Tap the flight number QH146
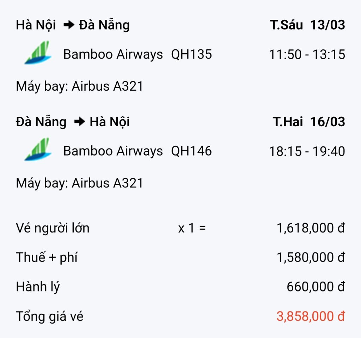The width and height of the screenshot is (361, 338). tap(191, 151)
